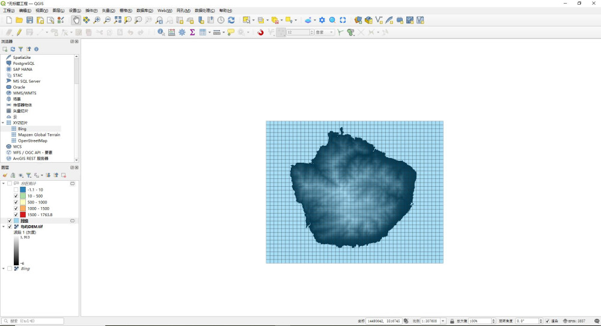
Task: Open the Identify Features tool
Action: point(161,32)
